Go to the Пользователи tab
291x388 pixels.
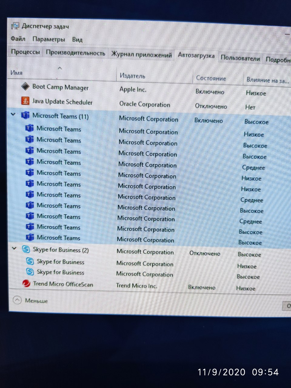(240, 58)
